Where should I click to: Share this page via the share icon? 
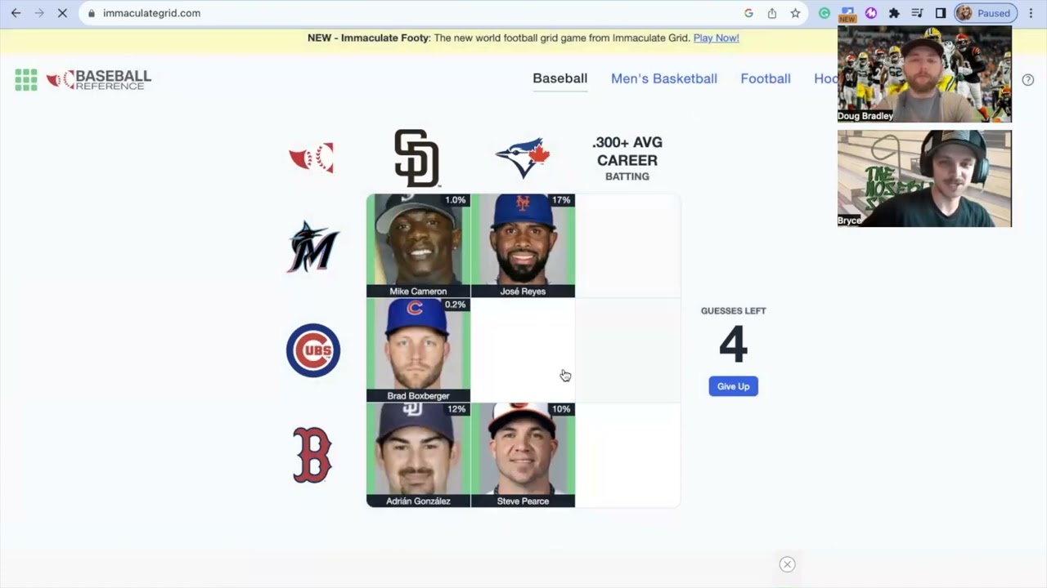pos(772,13)
